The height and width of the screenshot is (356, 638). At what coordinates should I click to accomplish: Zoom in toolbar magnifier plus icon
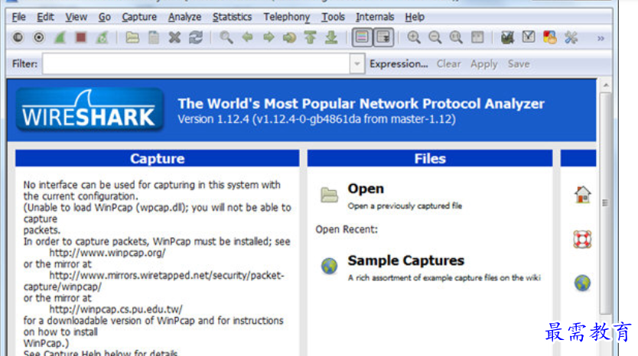click(414, 37)
